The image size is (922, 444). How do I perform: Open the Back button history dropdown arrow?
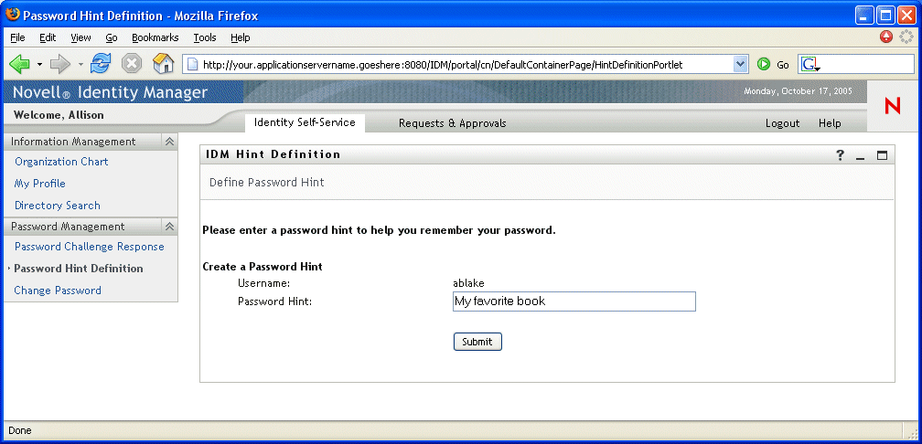coord(39,65)
